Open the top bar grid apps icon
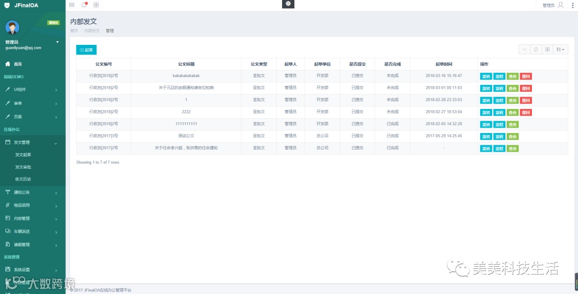 click(x=96, y=5)
